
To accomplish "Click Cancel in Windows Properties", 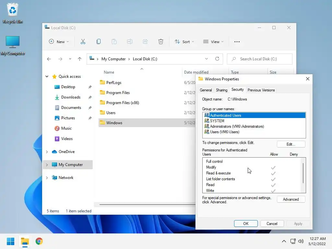I will pos(272,224).
